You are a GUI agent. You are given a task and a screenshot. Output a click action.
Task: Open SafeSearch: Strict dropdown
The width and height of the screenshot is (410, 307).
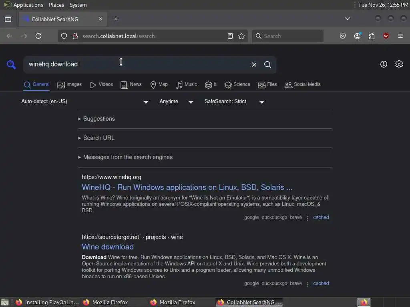pyautogui.click(x=235, y=102)
